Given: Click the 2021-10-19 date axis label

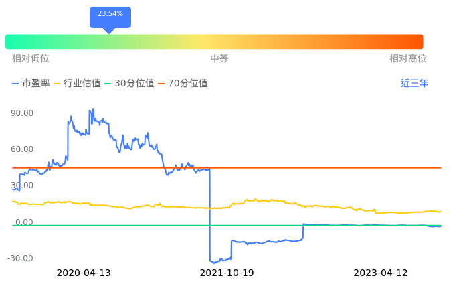Looking at the screenshot, I should pos(227,273).
